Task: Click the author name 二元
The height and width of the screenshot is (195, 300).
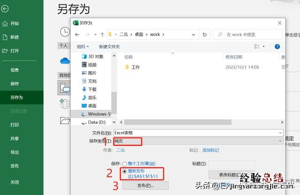Action: coord(120,151)
